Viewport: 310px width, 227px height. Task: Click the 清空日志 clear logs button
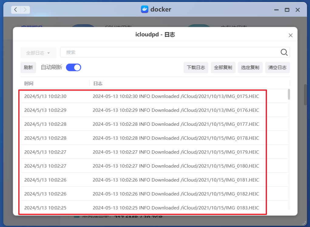click(x=277, y=67)
